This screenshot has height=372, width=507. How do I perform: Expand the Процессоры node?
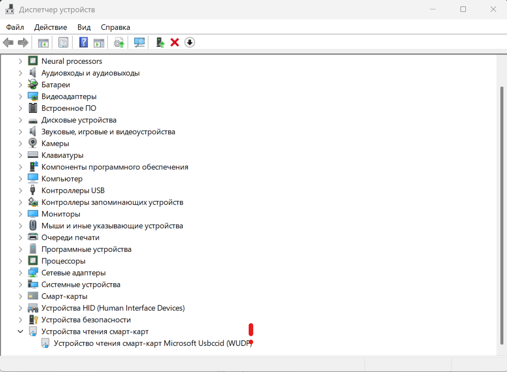coord(21,261)
